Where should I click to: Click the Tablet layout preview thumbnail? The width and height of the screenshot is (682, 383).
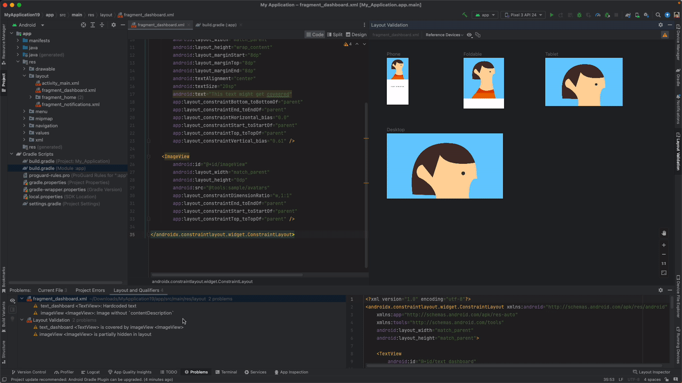click(584, 82)
